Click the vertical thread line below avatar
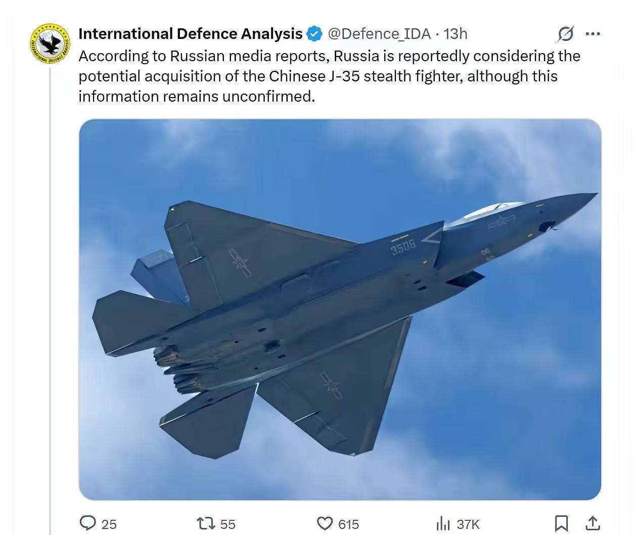 tap(50, 303)
